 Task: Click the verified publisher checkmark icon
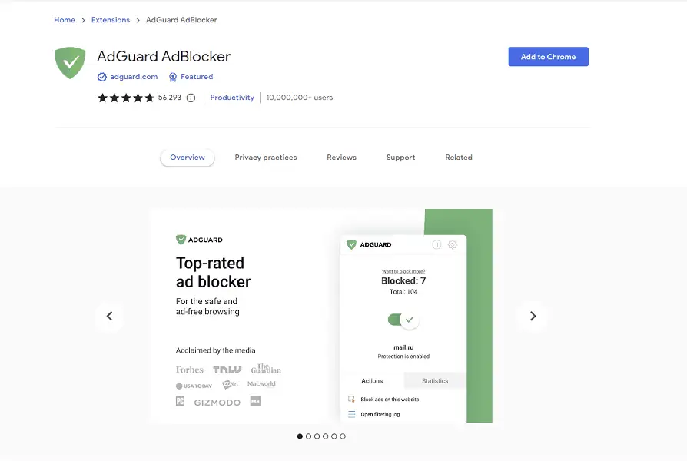pos(102,77)
